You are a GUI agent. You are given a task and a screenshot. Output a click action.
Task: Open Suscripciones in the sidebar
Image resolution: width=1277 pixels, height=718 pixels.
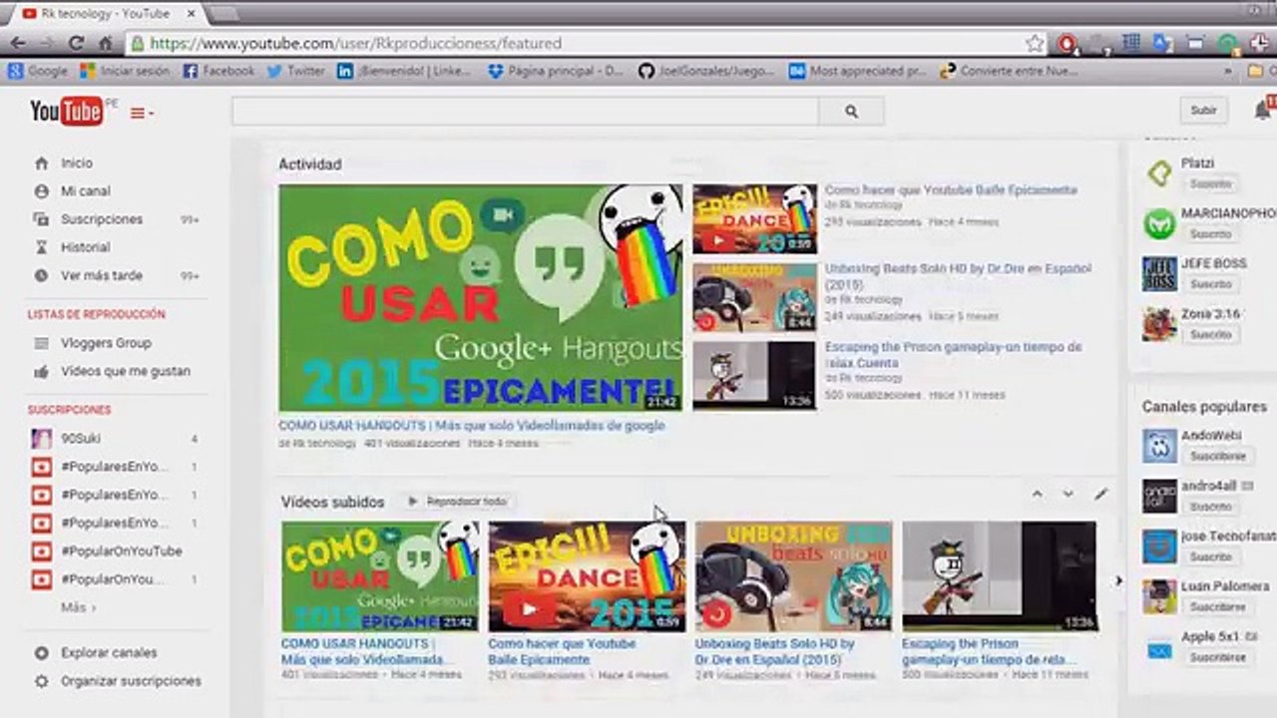102,218
